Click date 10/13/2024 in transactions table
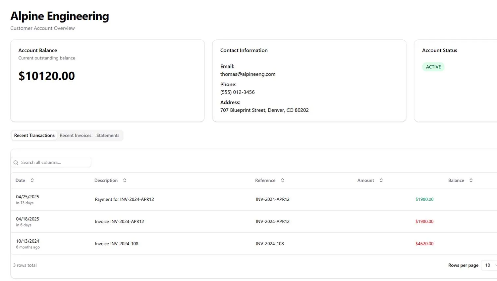The width and height of the screenshot is (497, 281). [x=28, y=241]
